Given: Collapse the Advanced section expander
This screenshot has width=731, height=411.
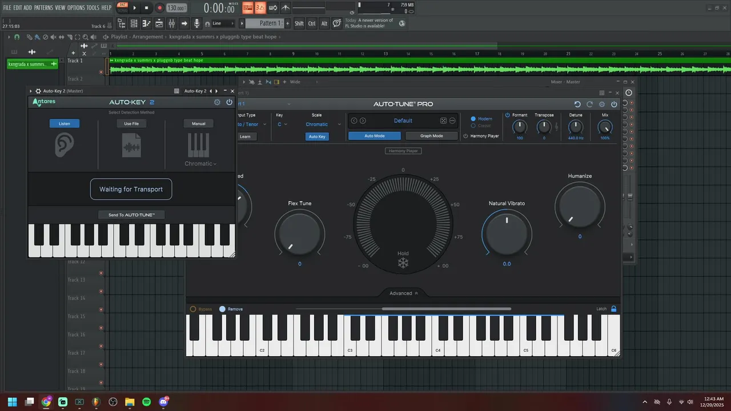Looking at the screenshot, I should click(x=403, y=293).
